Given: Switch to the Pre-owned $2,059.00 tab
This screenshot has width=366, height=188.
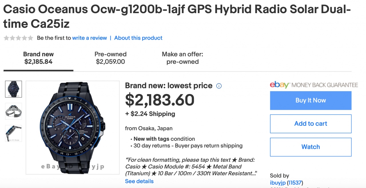Looking at the screenshot, I should pyautogui.click(x=110, y=58).
